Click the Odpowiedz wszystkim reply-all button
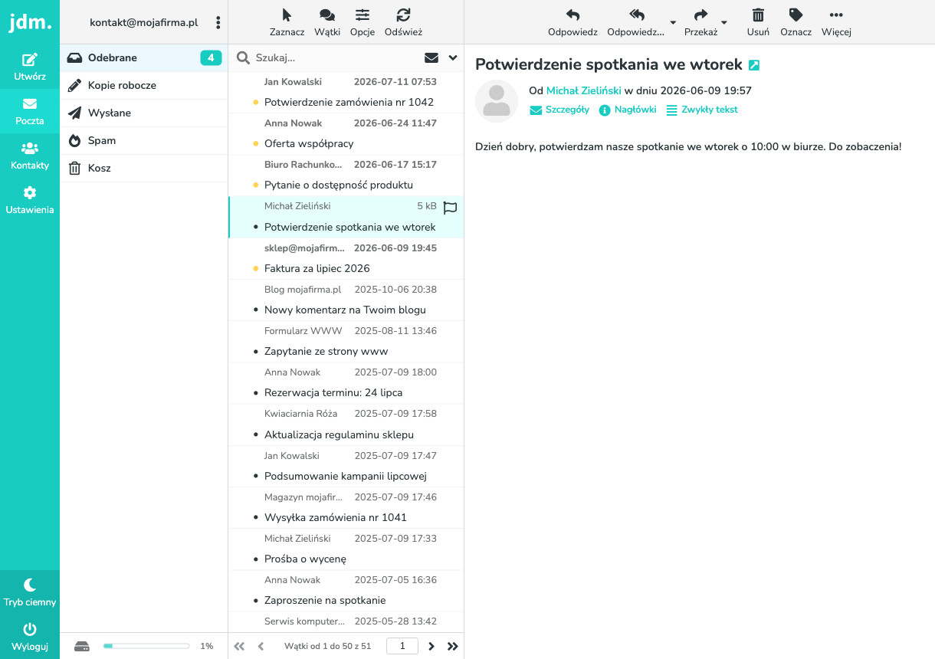Screen dimensions: 935x659 (636, 22)
